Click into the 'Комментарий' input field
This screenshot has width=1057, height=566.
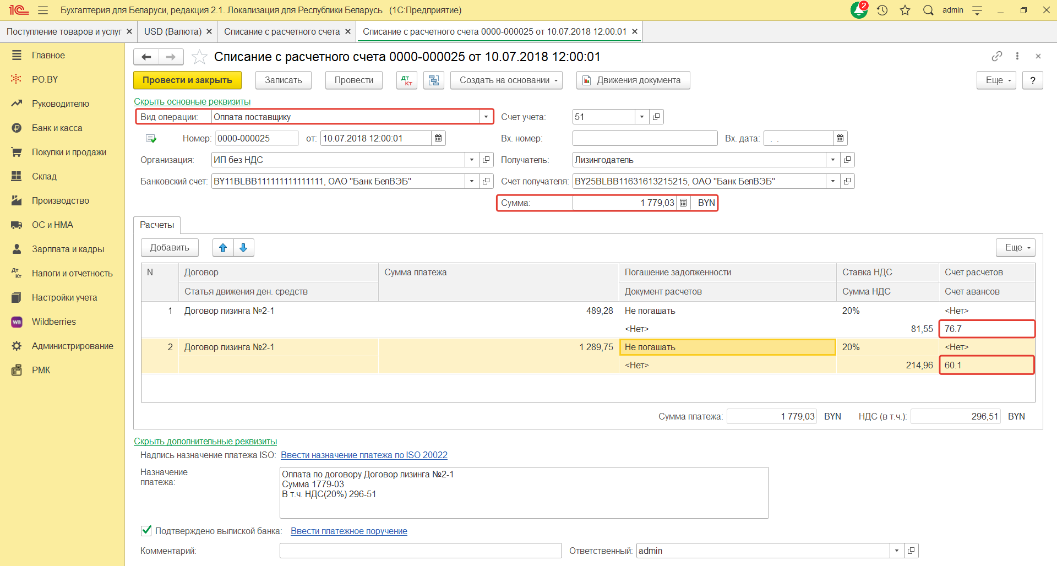420,551
